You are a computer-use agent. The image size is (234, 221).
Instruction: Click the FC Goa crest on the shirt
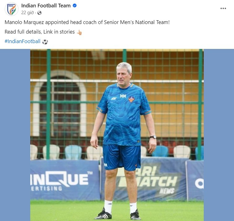pos(131,99)
